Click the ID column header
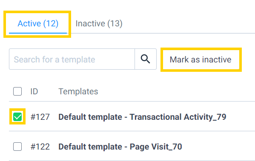 [x=34, y=91]
